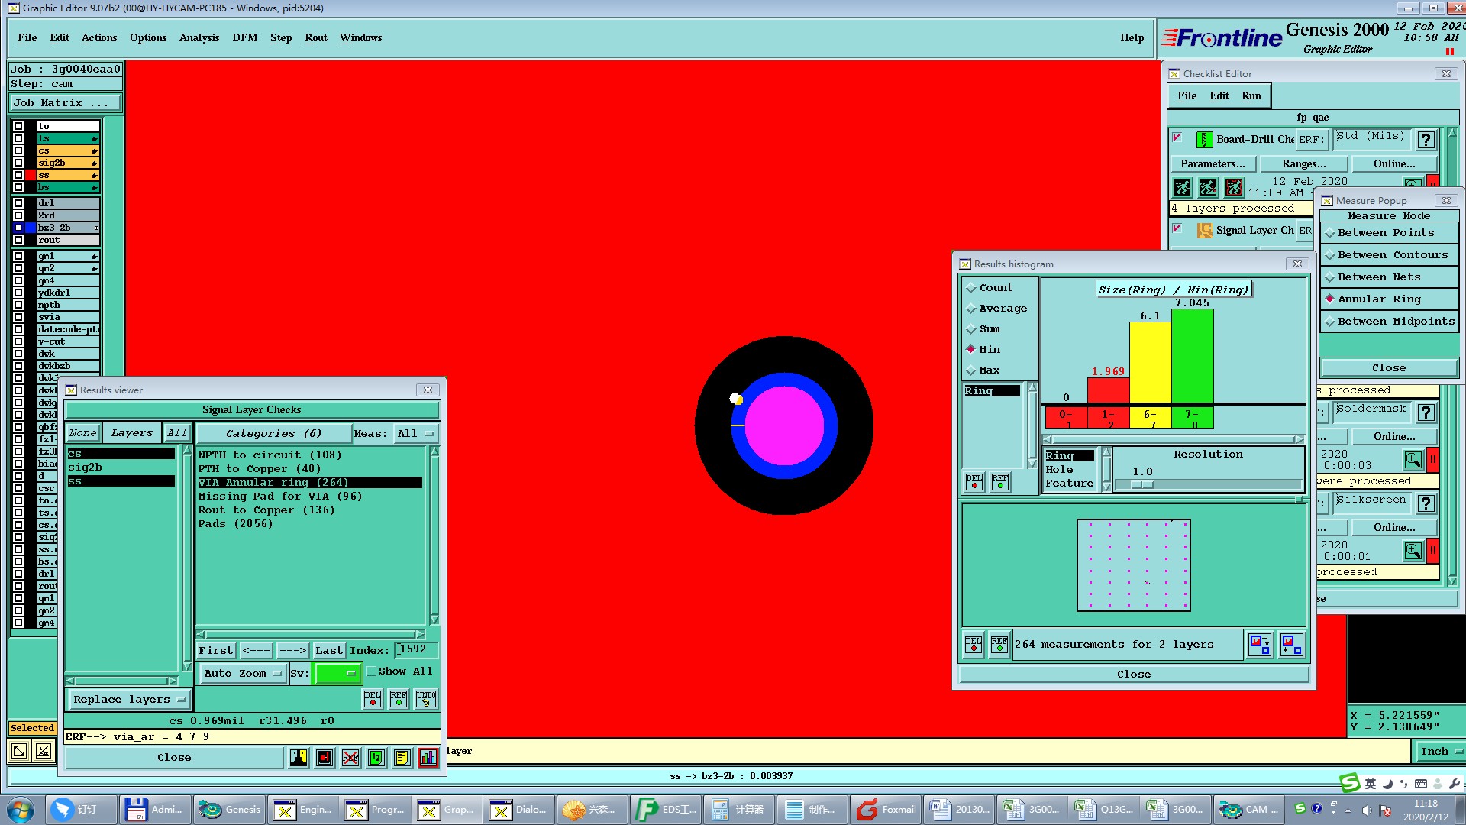Image resolution: width=1466 pixels, height=825 pixels.
Task: Select Between Points measure mode
Action: [1388, 233]
